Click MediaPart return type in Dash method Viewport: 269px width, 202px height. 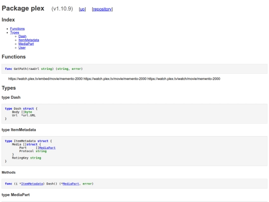(x=71, y=184)
